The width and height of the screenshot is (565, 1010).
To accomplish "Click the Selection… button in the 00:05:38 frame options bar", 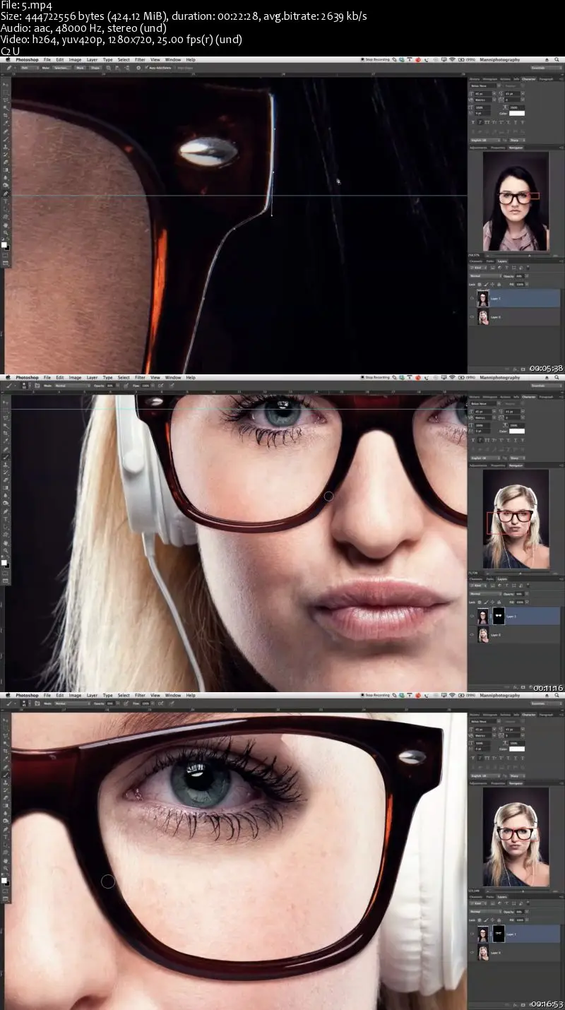I will point(62,68).
